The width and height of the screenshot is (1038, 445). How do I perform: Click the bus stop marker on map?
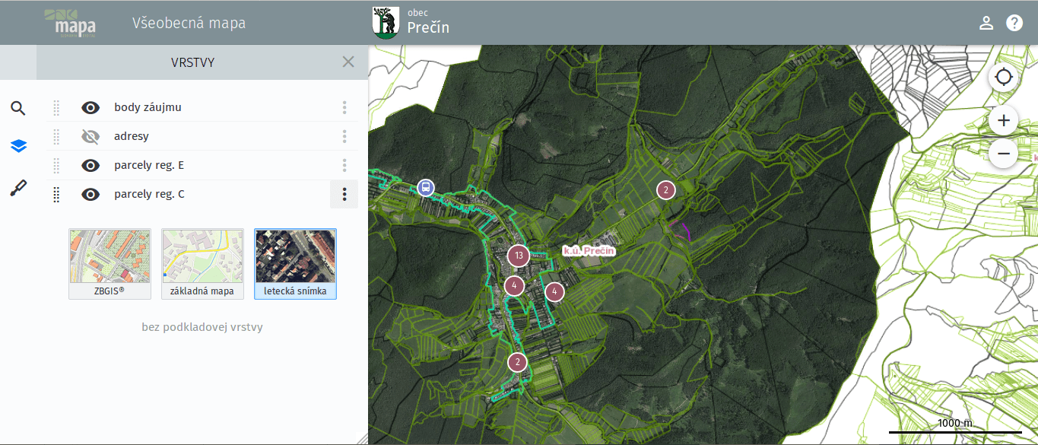[426, 187]
